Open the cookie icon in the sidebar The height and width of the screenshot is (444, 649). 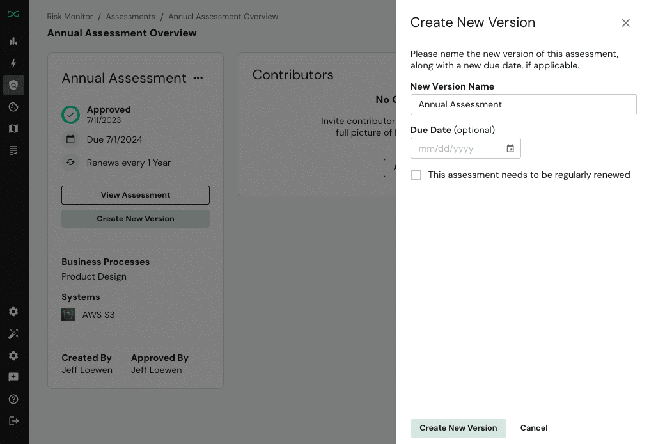coord(13,107)
